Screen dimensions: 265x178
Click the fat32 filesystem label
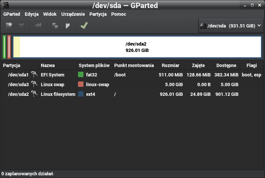[x=91, y=75]
